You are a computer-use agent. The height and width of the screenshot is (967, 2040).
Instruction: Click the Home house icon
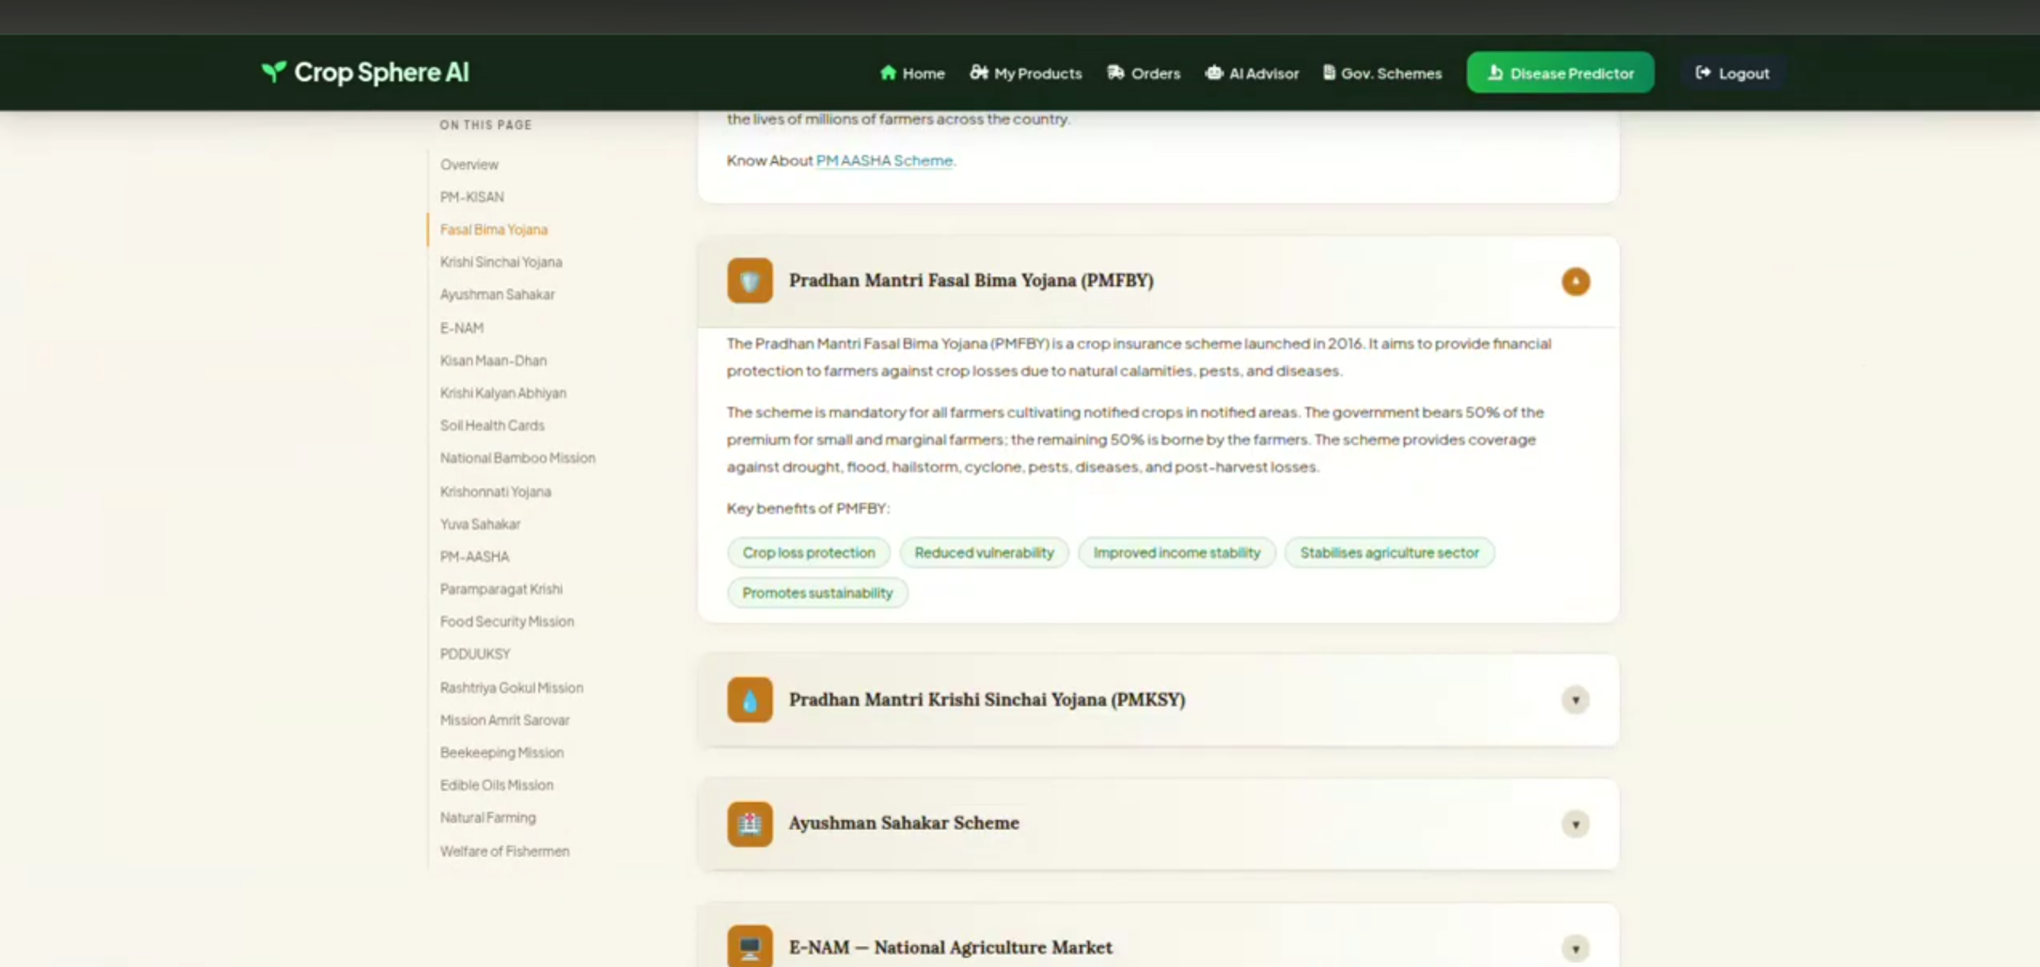888,73
